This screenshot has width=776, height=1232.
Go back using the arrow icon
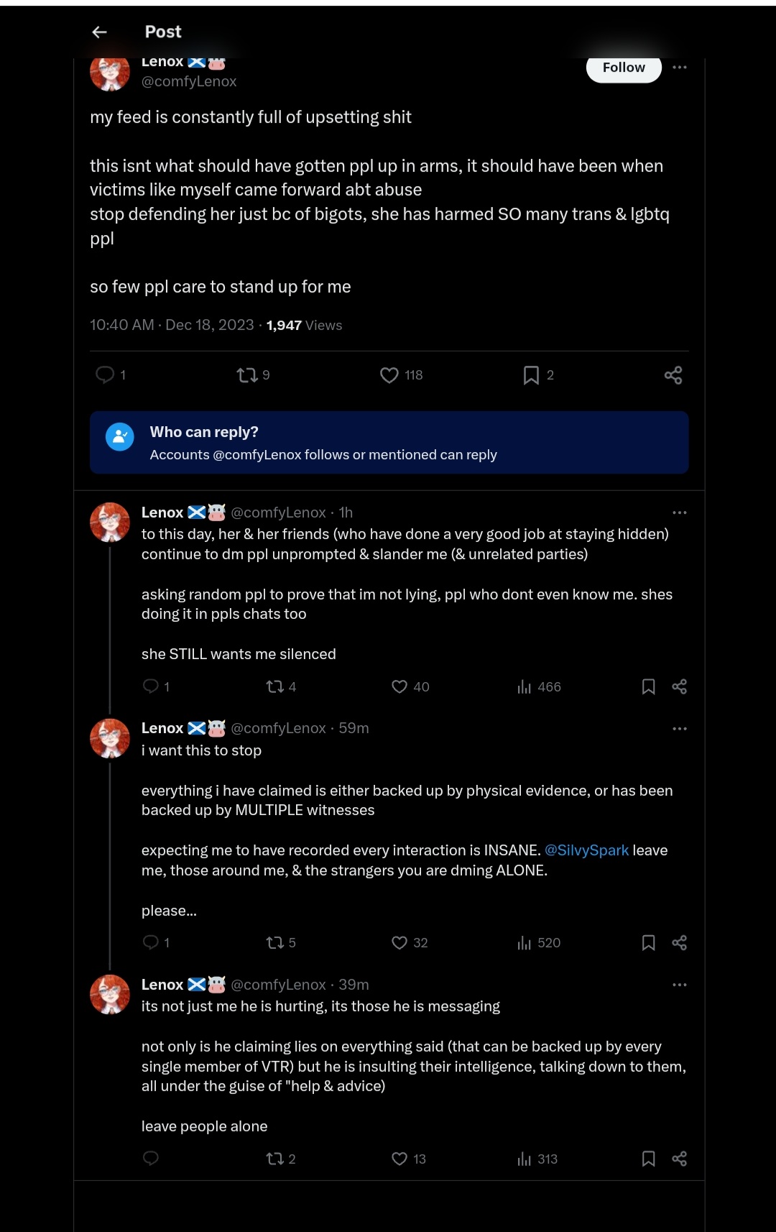[100, 32]
